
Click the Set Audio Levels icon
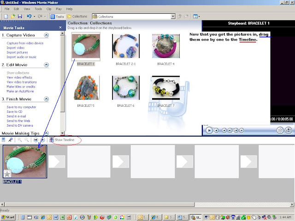(3, 140)
